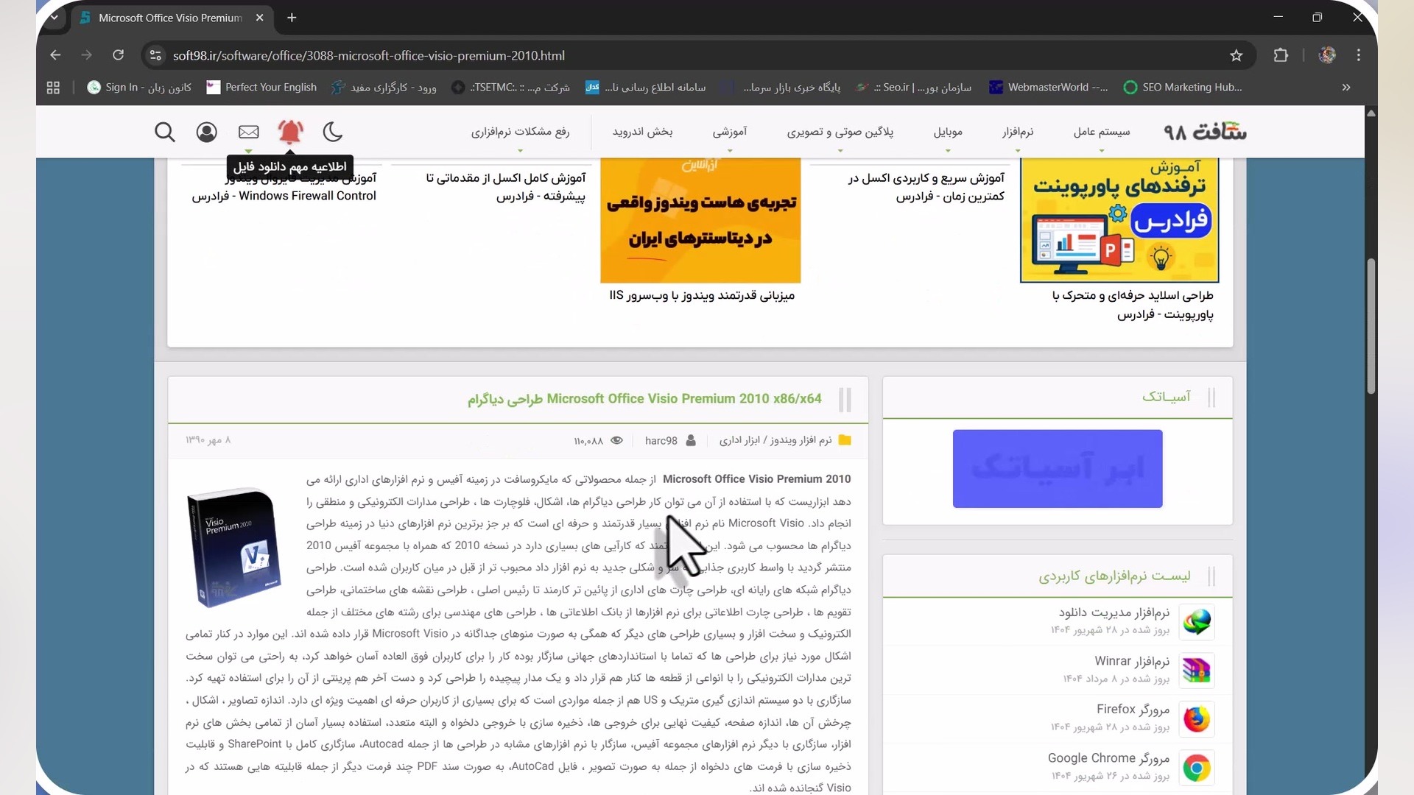
Task: Open the مرورگر Firefox link
Action: pos(1132,709)
